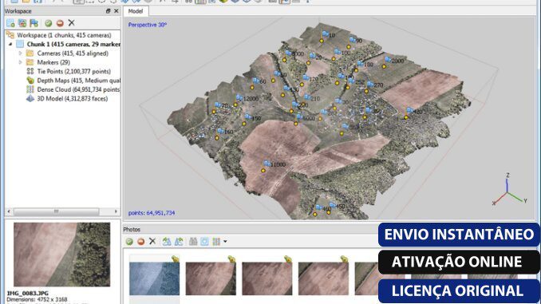Image resolution: width=541 pixels, height=304 pixels.
Task: Select marker 420 flag in model
Action: 409,110
